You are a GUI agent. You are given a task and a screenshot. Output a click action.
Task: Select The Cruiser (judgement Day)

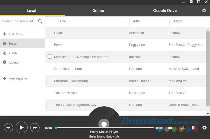[x=76, y=105]
